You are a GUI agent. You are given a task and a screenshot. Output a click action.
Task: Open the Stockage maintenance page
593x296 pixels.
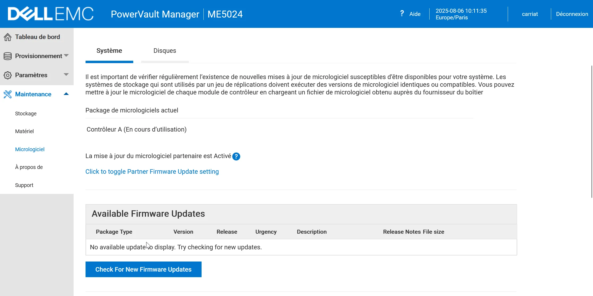pos(26,114)
